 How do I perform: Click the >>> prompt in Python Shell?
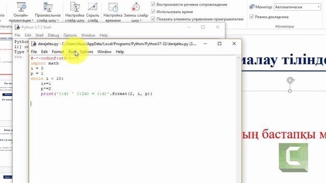18,57
